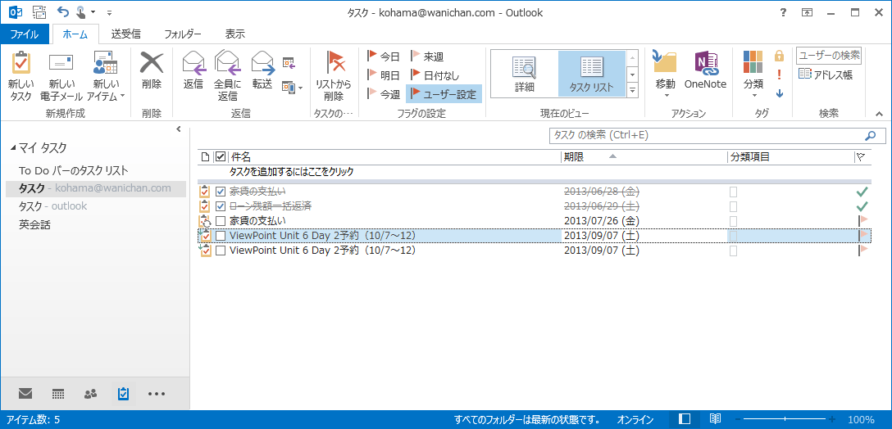Click the タスク の検索 field
Screen dimensions: 892x429
(x=705, y=136)
